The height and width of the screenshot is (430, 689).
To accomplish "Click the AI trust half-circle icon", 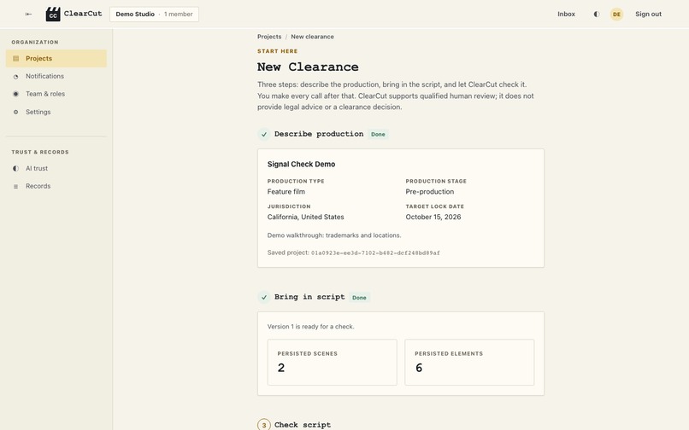I will click(x=16, y=168).
